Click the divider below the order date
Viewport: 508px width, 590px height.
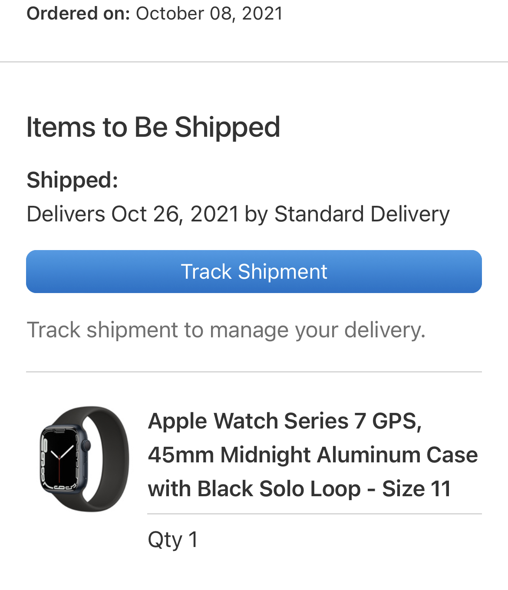point(254,62)
